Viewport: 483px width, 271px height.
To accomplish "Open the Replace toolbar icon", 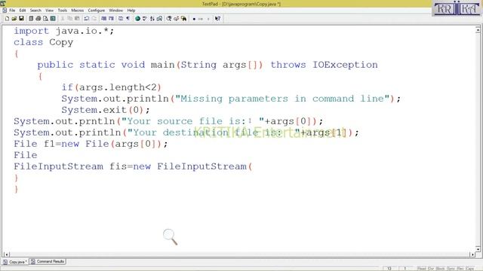I will (x=176, y=19).
